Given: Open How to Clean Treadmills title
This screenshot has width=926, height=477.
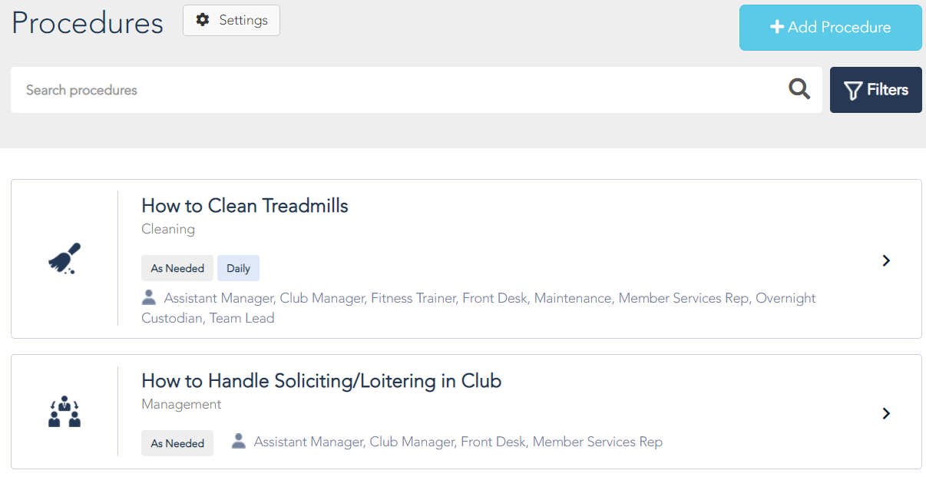Looking at the screenshot, I should (x=245, y=206).
